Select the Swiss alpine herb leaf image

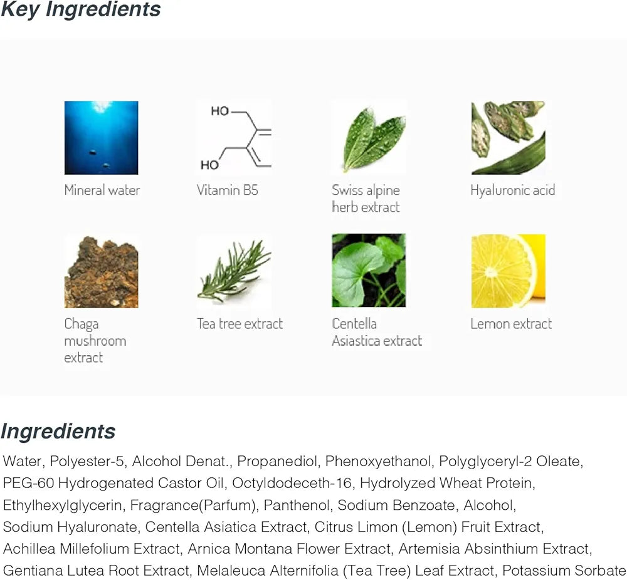(369, 138)
